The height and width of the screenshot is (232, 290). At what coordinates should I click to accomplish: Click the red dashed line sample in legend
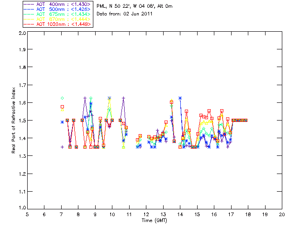(x=29, y=24)
